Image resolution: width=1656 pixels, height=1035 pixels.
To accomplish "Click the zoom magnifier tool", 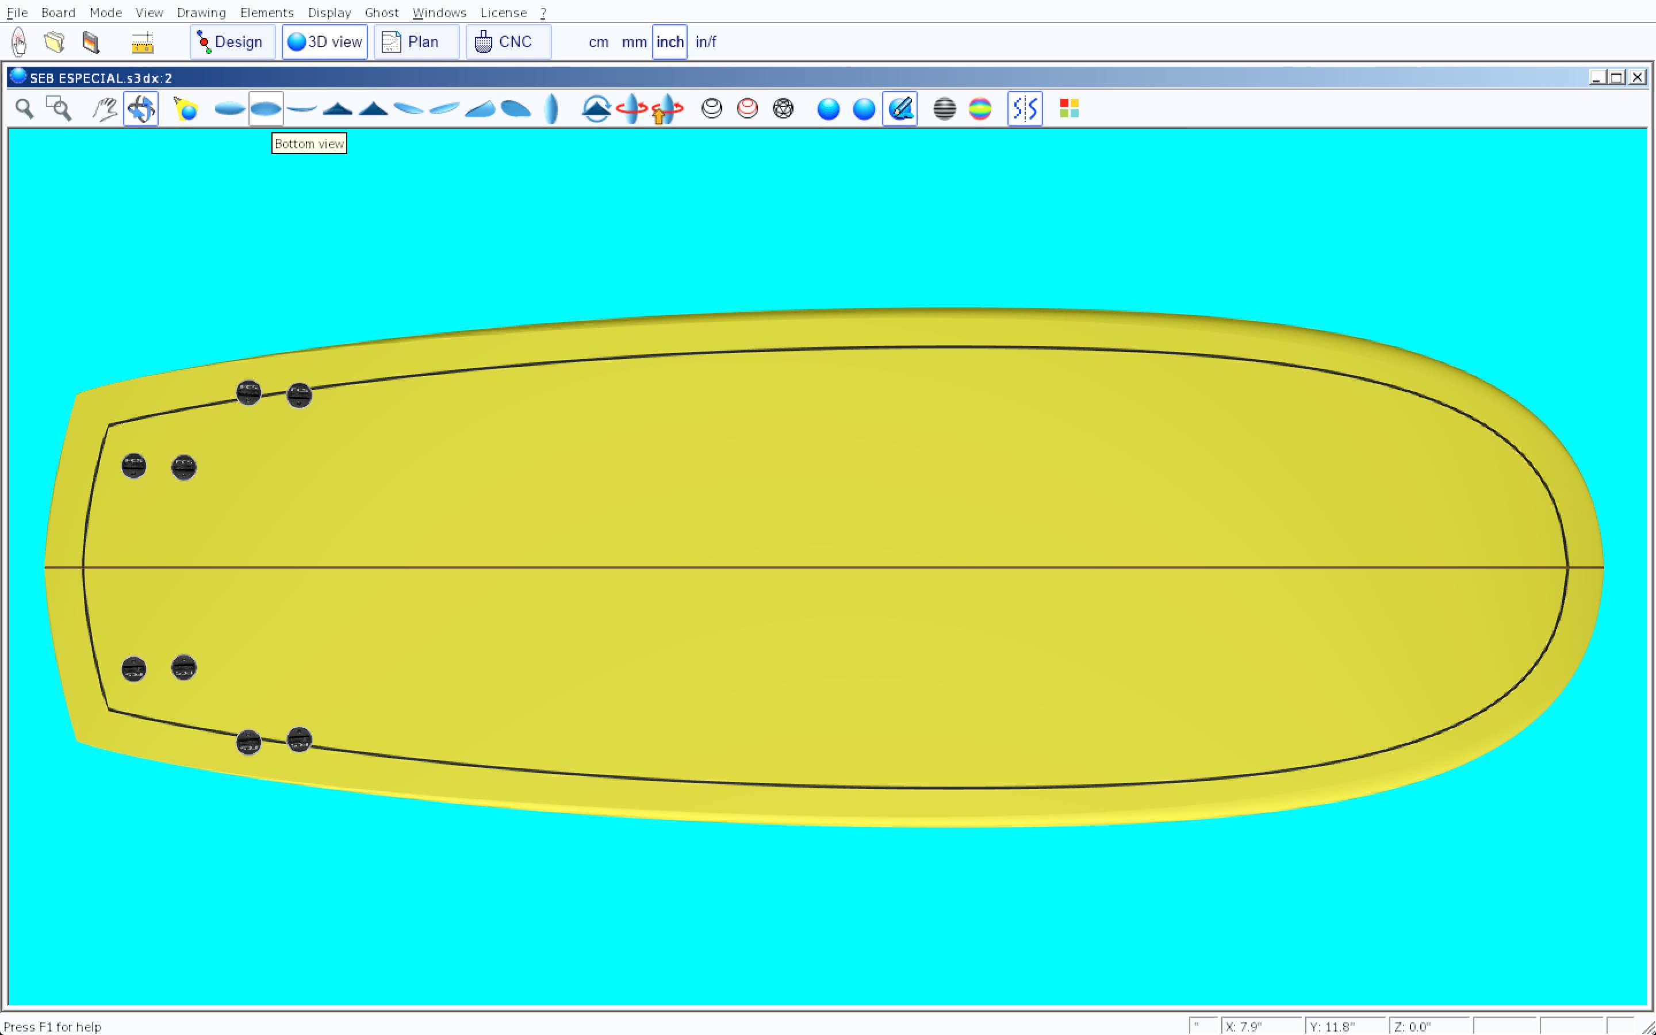I will coord(25,109).
